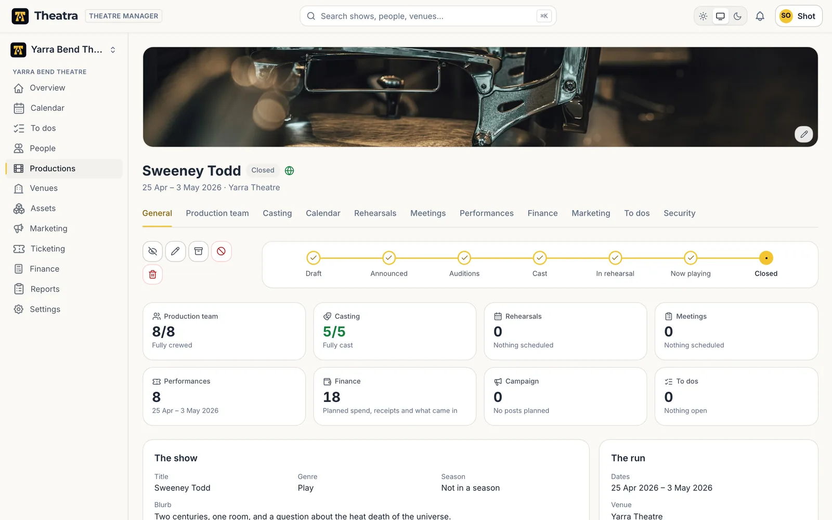Open the Production team 8/8 card
The height and width of the screenshot is (520, 832).
click(x=224, y=331)
